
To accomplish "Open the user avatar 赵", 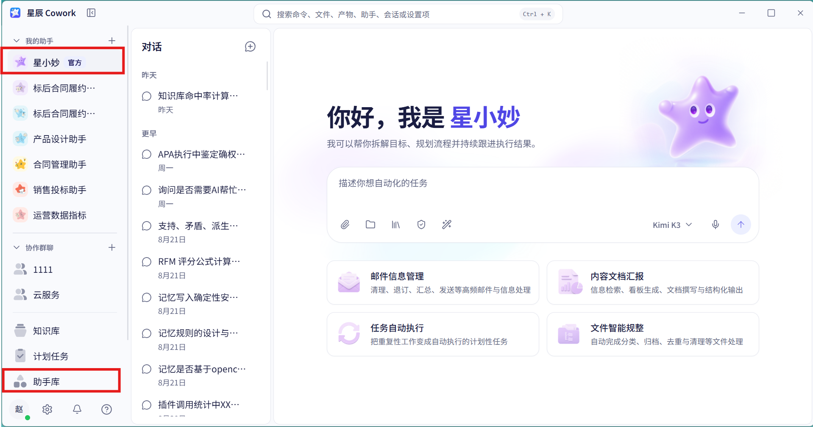I will point(19,409).
